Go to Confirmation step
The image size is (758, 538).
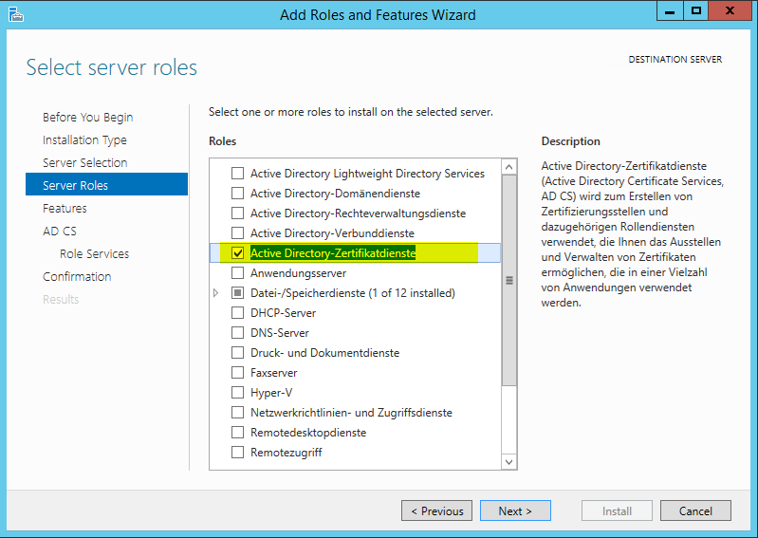(77, 276)
